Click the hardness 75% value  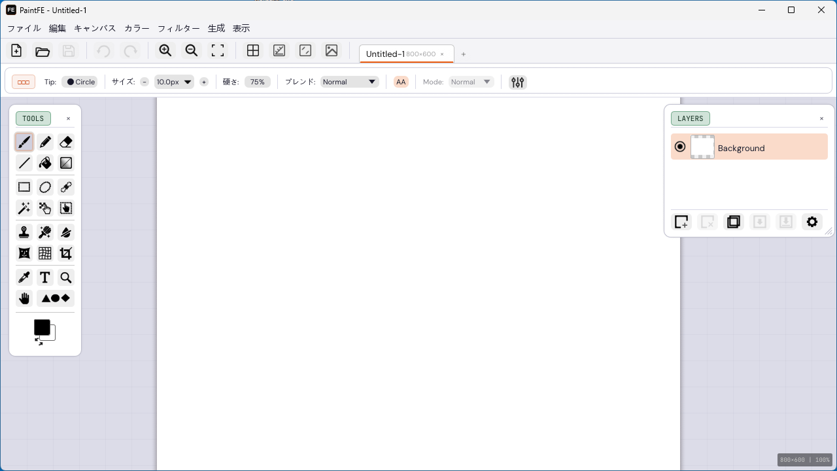[x=257, y=82]
